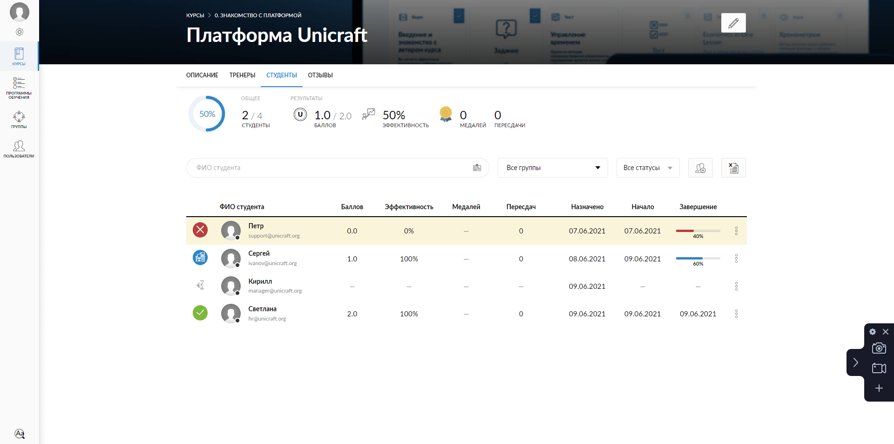Export student list to spreadsheet
The width and height of the screenshot is (894, 444).
(733, 168)
